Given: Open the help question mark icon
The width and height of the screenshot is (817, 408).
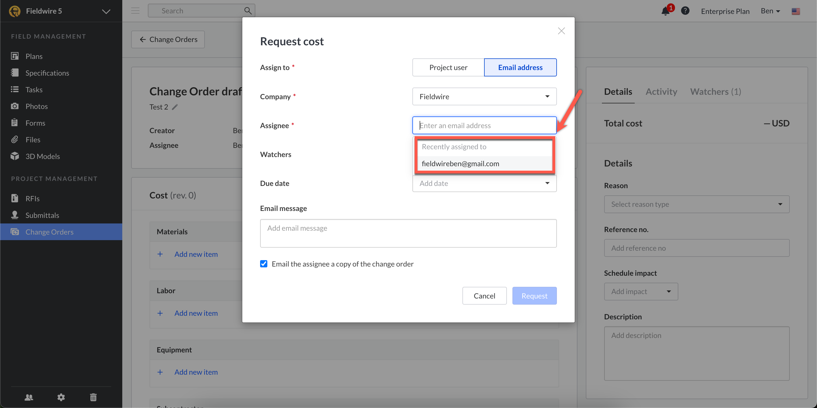Looking at the screenshot, I should (685, 11).
